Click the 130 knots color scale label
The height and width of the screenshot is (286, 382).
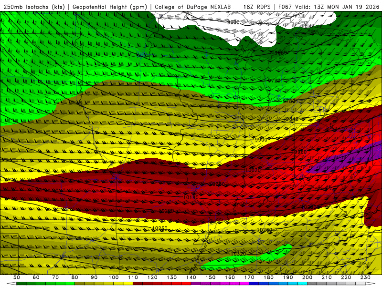tap(171, 277)
